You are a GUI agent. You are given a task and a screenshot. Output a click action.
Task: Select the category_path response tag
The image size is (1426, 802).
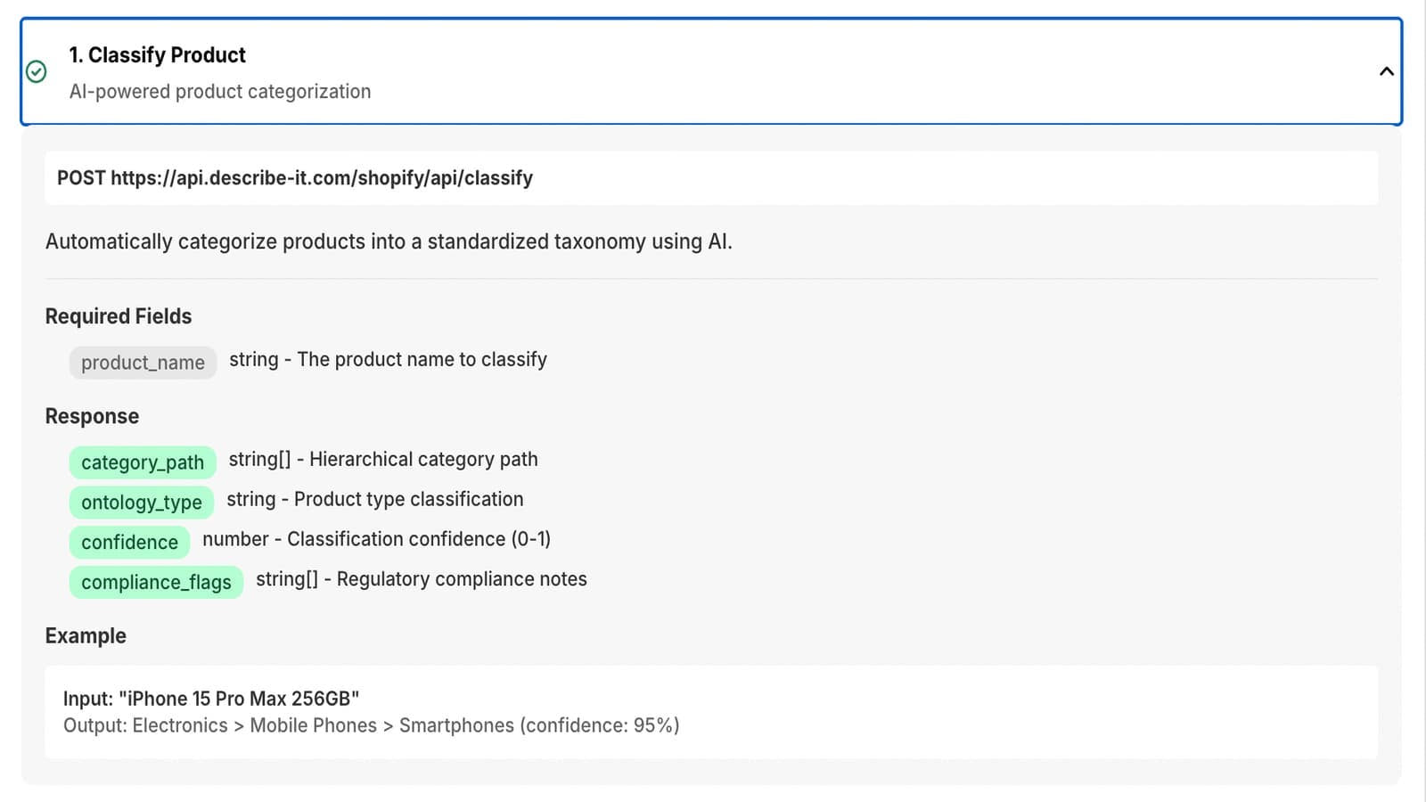click(x=143, y=462)
